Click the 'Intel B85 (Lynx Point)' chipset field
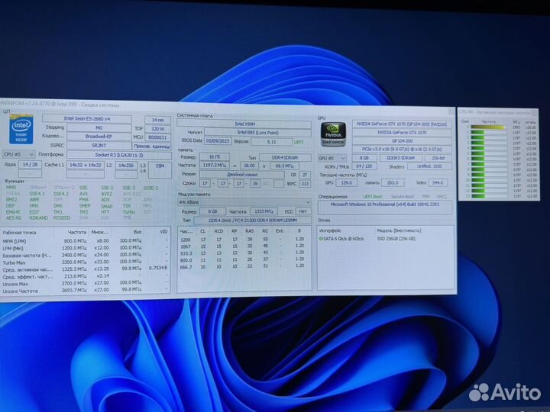550x412 pixels. click(257, 133)
